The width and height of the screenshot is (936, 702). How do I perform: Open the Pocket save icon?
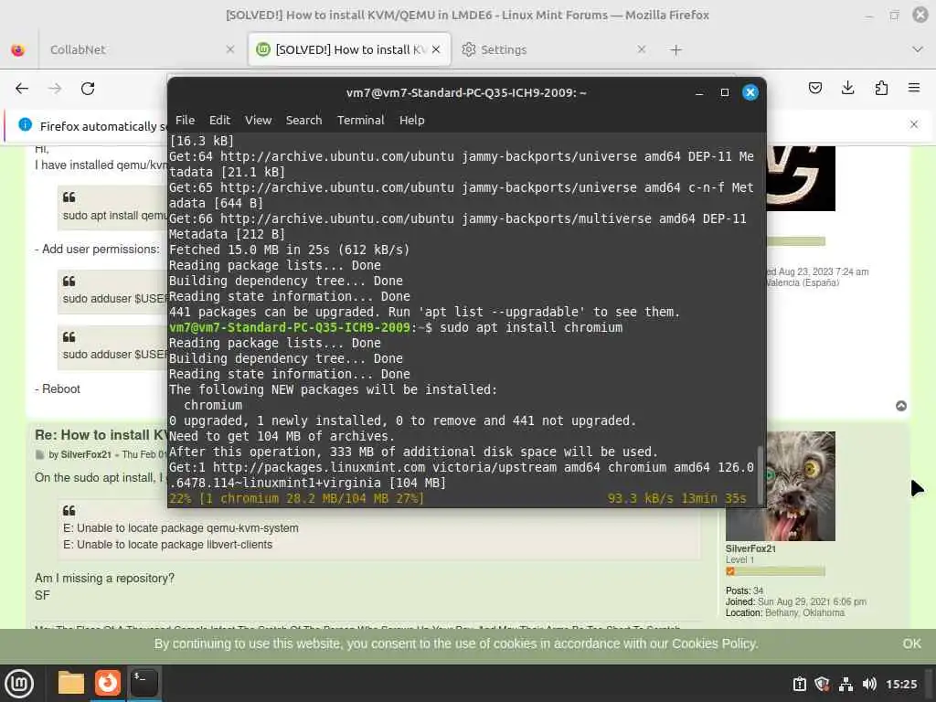(x=814, y=89)
